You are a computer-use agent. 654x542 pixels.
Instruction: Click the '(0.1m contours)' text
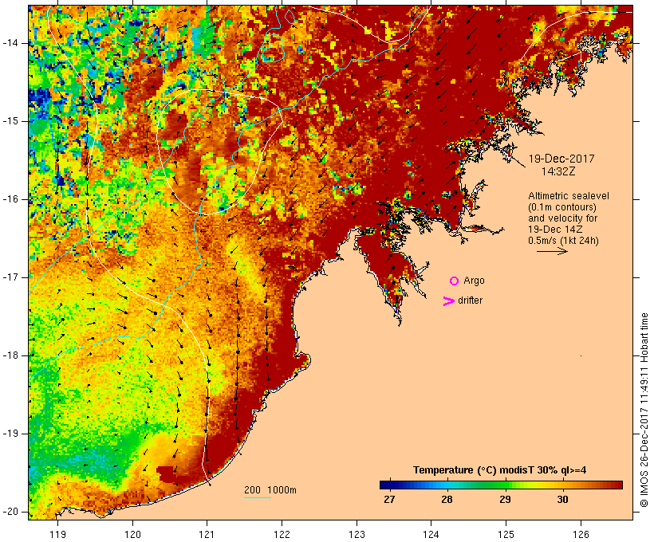point(562,207)
